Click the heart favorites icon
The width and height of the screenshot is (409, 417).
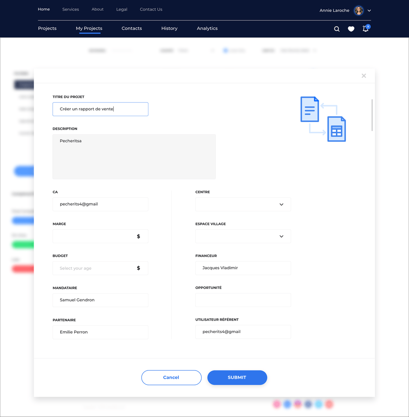[351, 29]
